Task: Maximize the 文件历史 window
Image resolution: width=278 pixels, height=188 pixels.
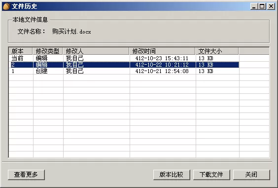Action: (x=262, y=6)
